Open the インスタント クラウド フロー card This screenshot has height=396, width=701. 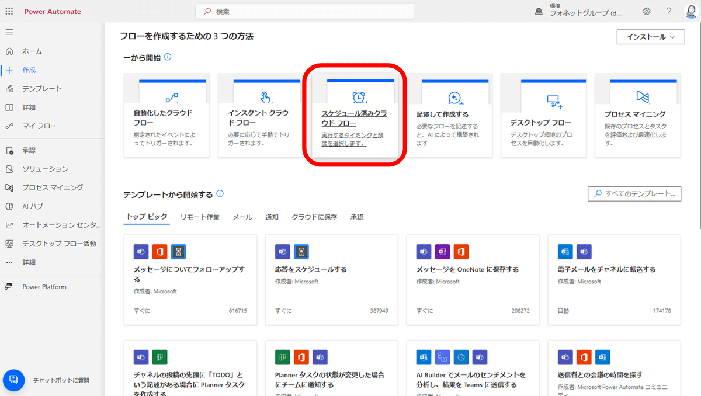click(261, 116)
